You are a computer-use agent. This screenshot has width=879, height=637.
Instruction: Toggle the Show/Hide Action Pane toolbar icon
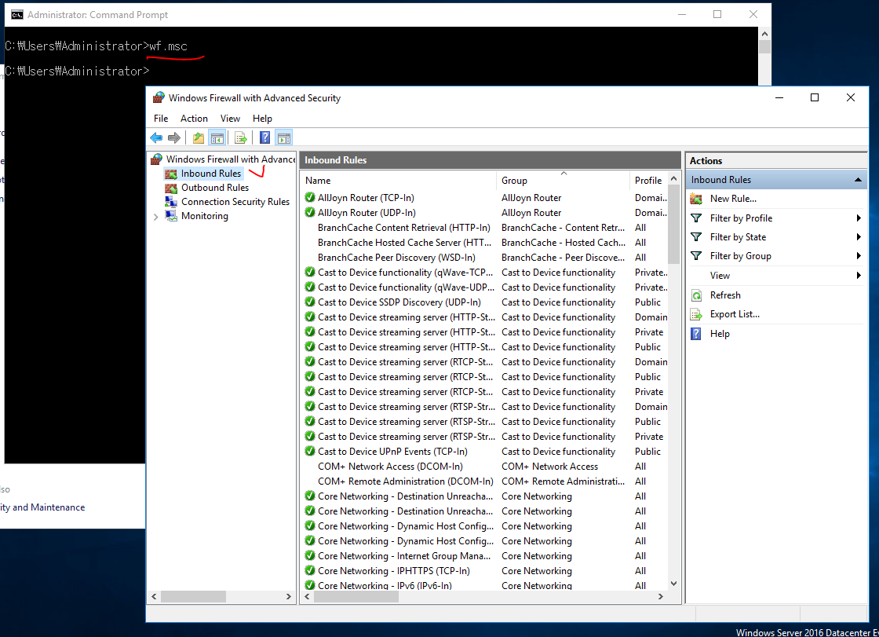click(284, 137)
